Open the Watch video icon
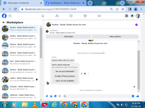This screenshot has width=145, height=108. [71, 16]
